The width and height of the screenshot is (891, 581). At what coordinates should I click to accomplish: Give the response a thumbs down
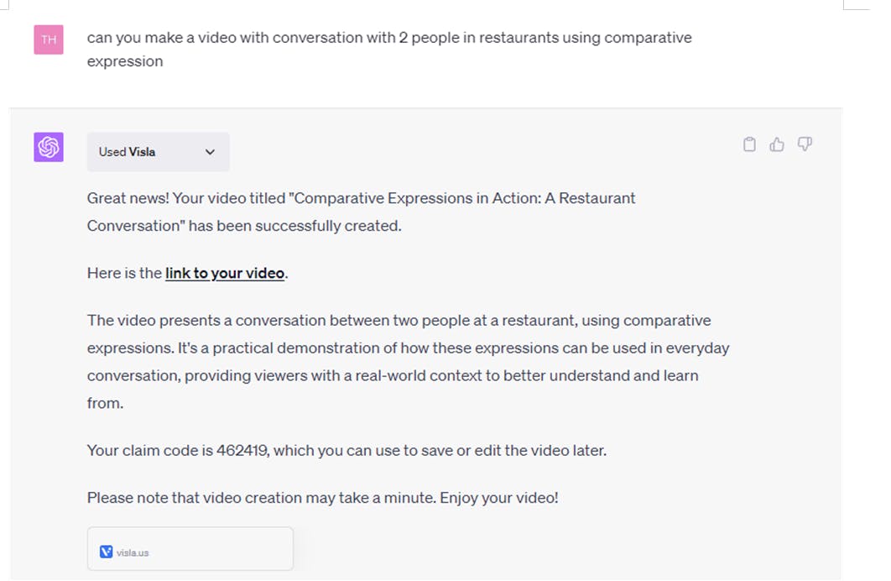point(805,144)
